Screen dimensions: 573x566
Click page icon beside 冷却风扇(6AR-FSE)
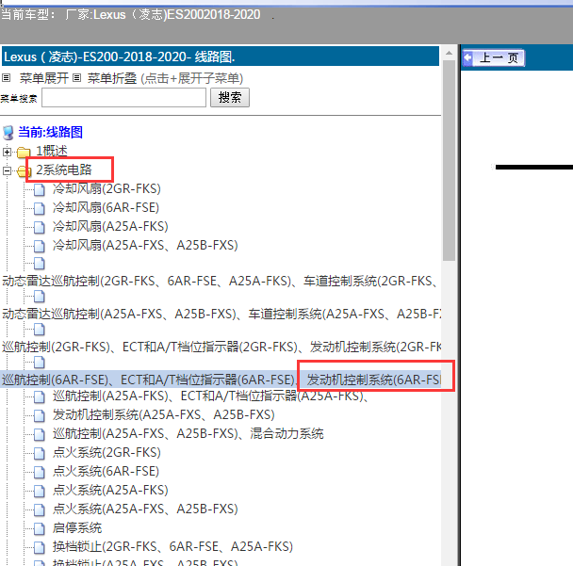tap(39, 208)
